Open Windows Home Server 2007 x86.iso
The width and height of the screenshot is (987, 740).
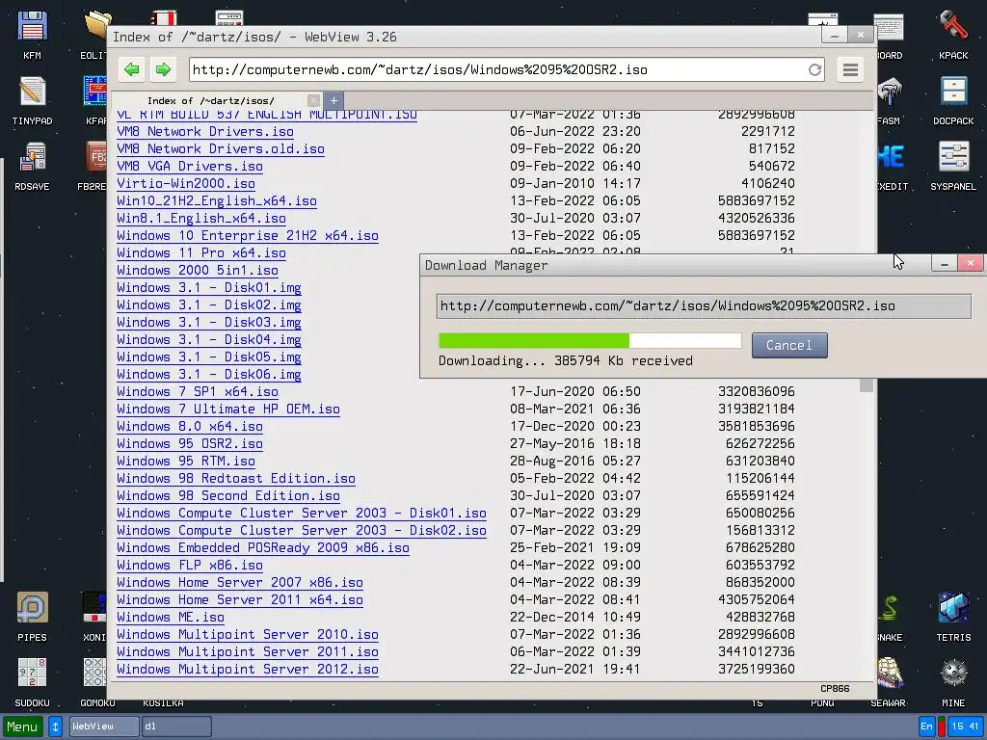pos(240,583)
